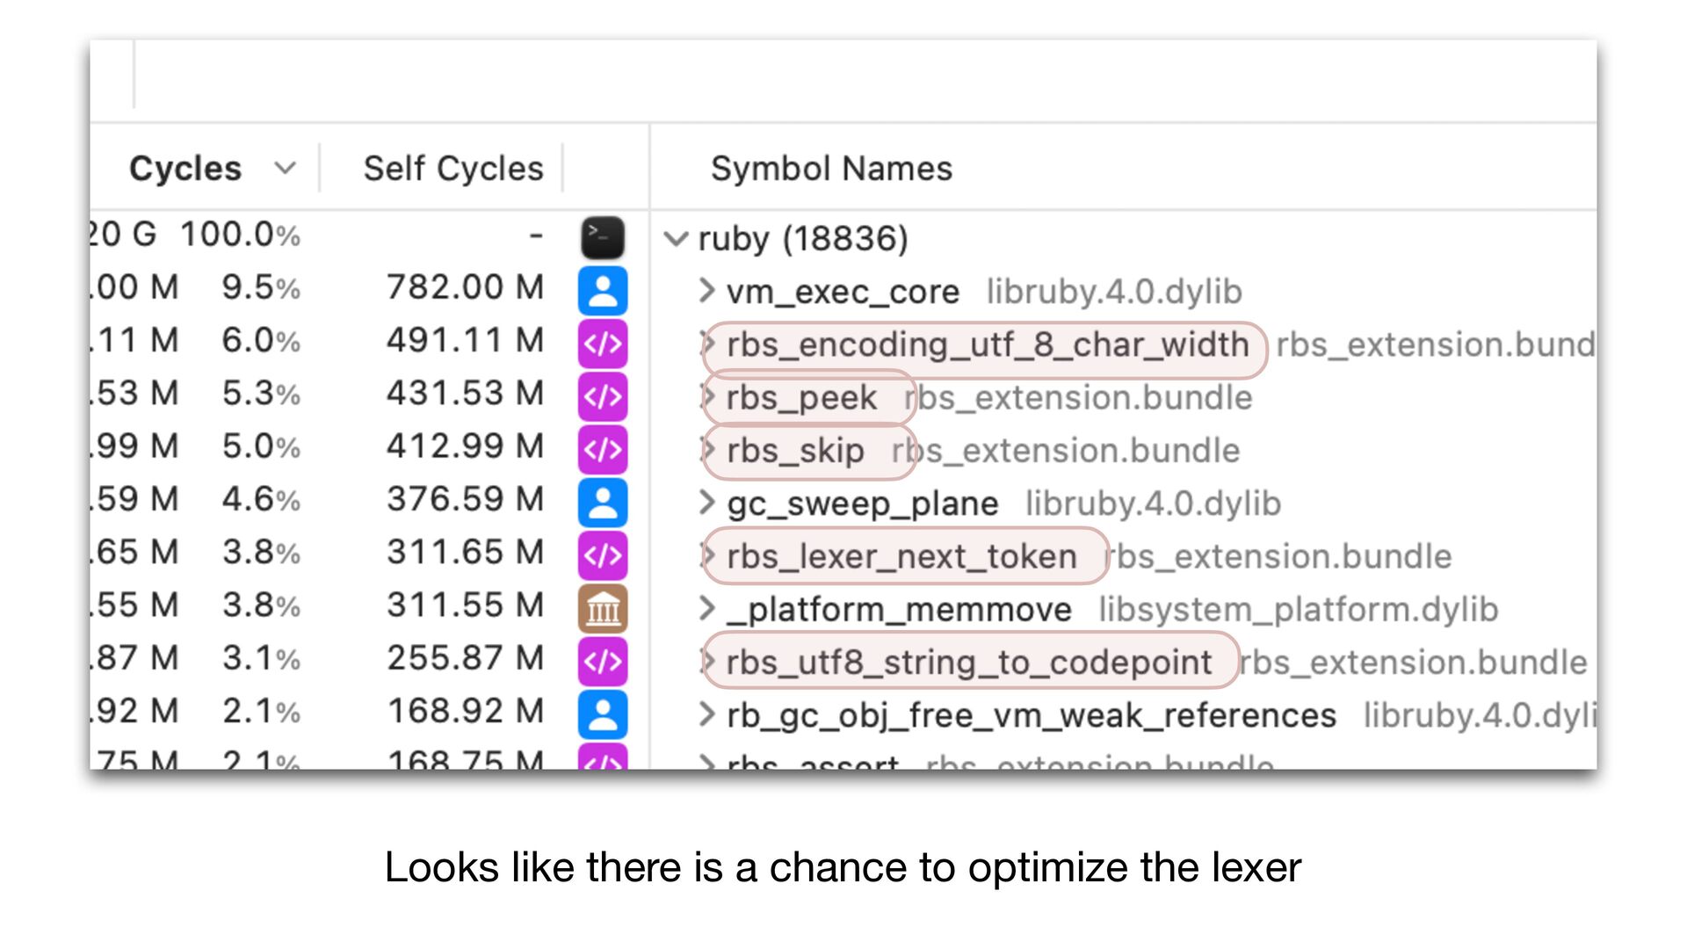Click the purple code icon for rbs_peek
Image resolution: width=1687 pixels, height=949 pixels.
tap(602, 396)
